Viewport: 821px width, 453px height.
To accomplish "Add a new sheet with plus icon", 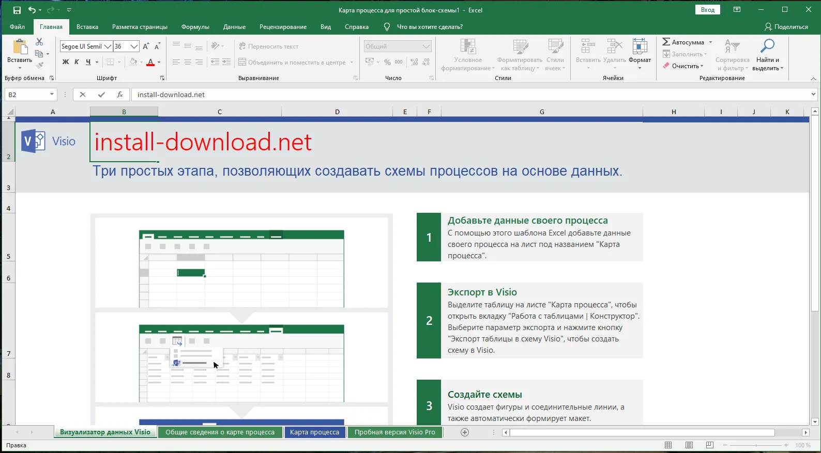I will click(465, 432).
